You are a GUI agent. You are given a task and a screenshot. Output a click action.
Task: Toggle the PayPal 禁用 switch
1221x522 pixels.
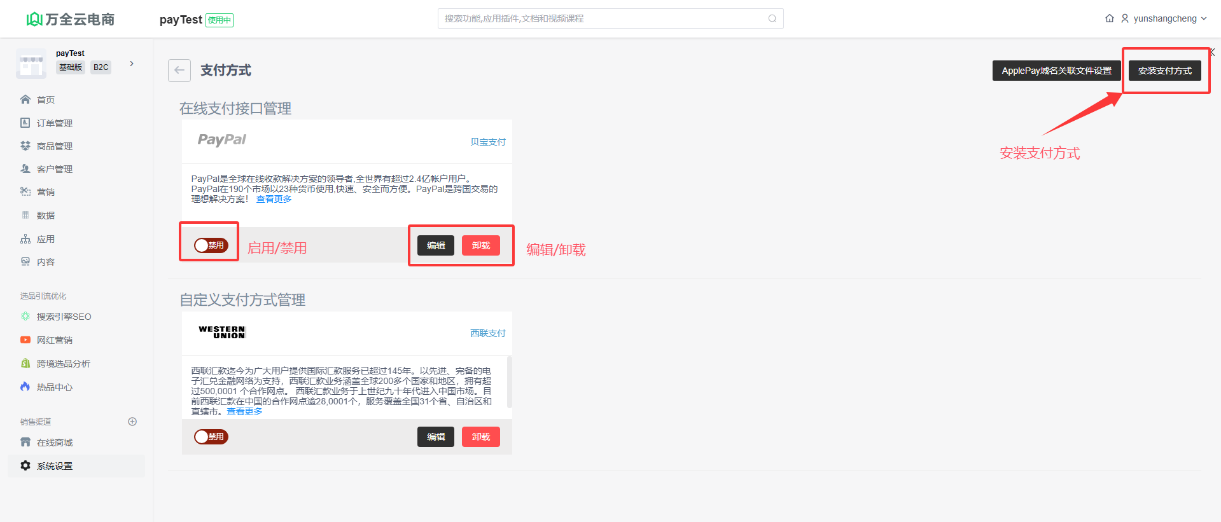(x=211, y=245)
